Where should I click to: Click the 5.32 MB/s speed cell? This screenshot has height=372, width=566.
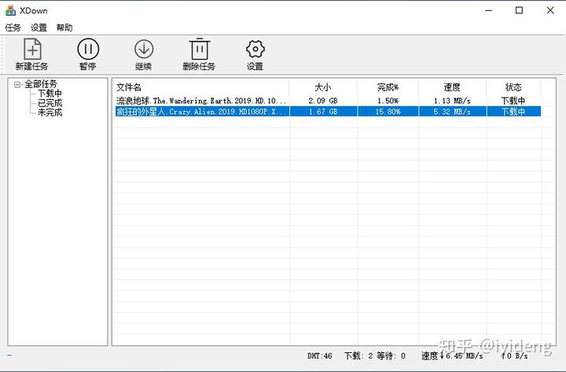tap(452, 111)
